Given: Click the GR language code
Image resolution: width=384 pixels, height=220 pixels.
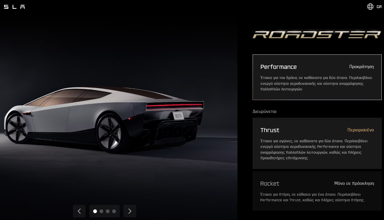Looking at the screenshot, I should click(379, 7).
